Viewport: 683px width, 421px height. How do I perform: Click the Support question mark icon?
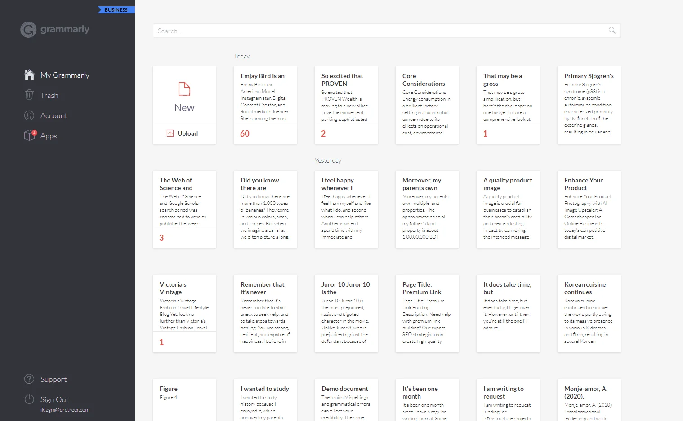(x=29, y=379)
